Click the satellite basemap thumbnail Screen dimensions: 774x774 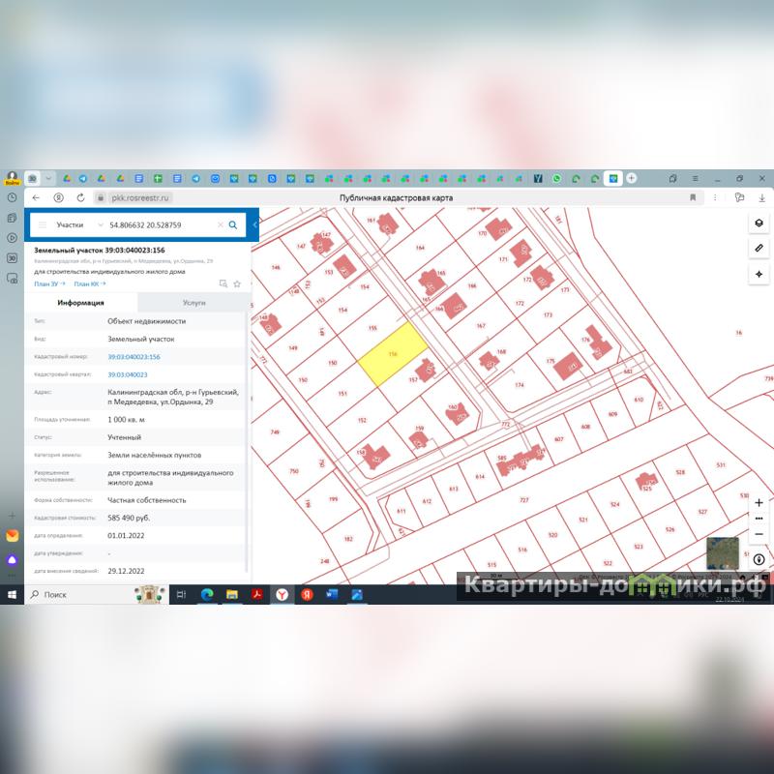(x=722, y=552)
